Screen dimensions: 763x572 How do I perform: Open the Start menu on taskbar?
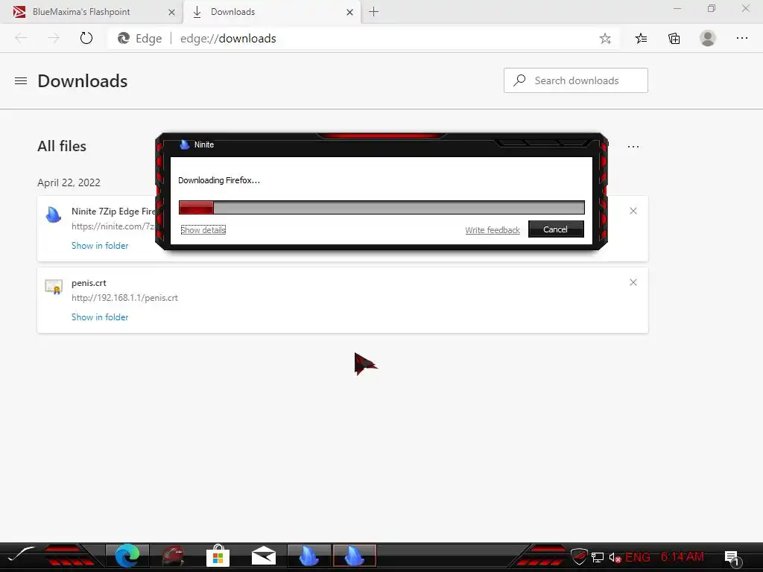pos(20,556)
